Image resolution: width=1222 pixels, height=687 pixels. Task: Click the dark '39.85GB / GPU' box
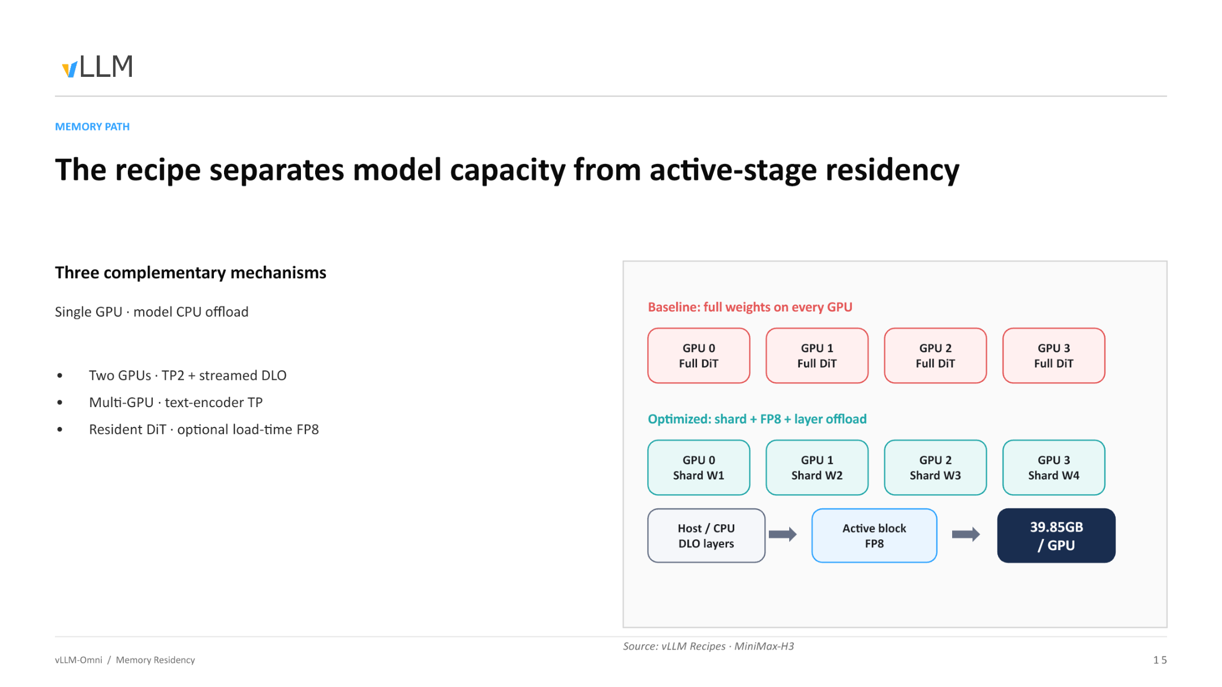(x=1056, y=535)
